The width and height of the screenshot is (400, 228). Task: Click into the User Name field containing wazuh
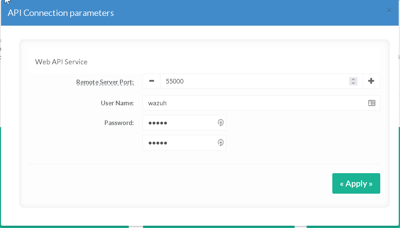click(x=254, y=103)
